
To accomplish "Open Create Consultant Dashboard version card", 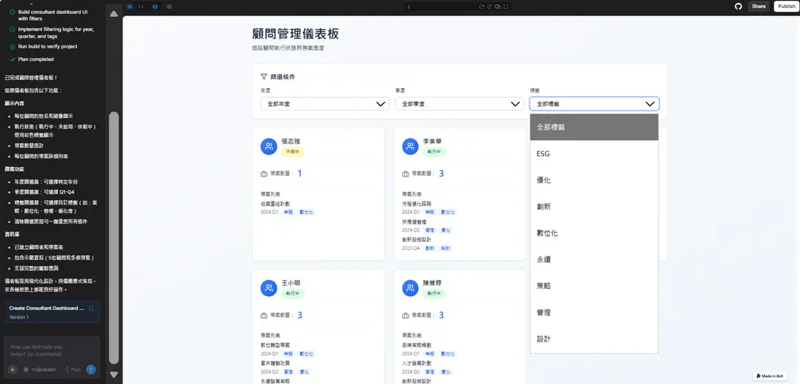I will pos(53,312).
